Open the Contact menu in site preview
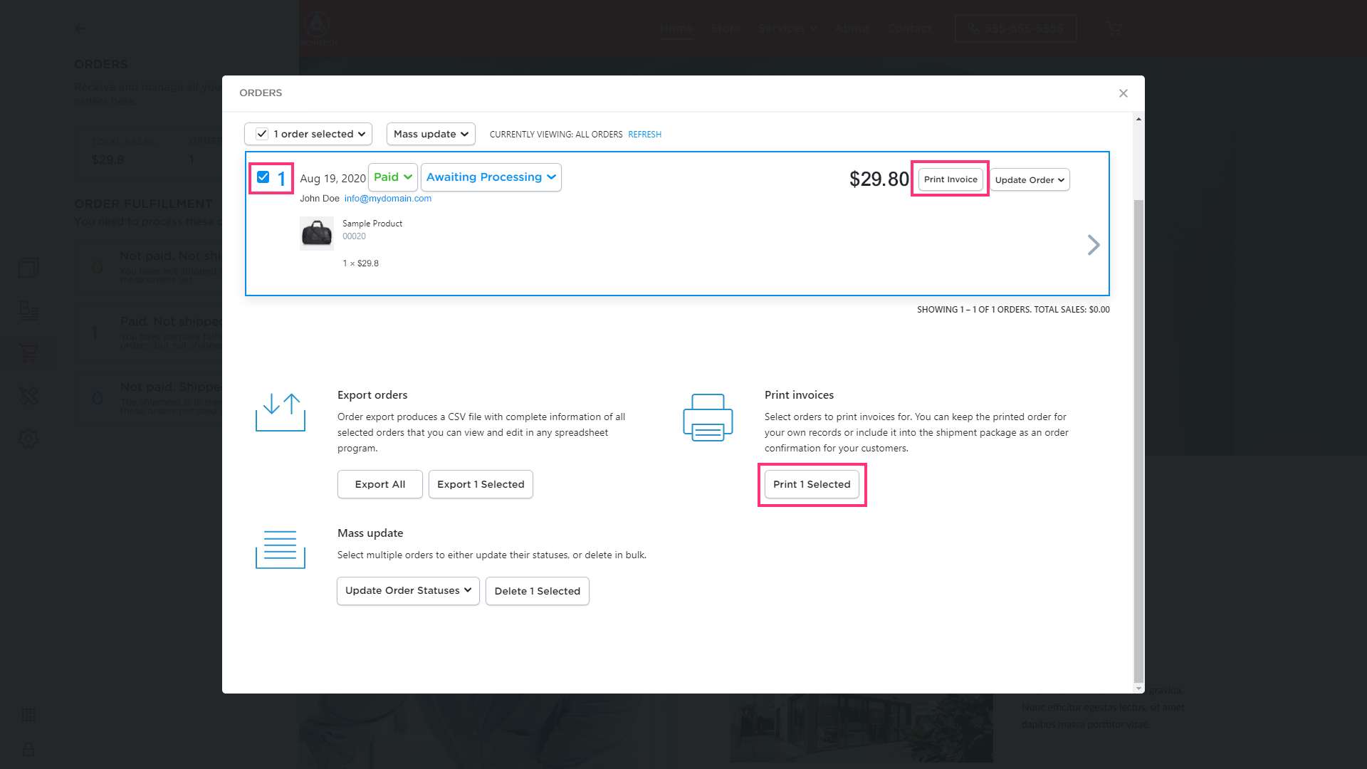This screenshot has width=1367, height=769. (x=909, y=28)
